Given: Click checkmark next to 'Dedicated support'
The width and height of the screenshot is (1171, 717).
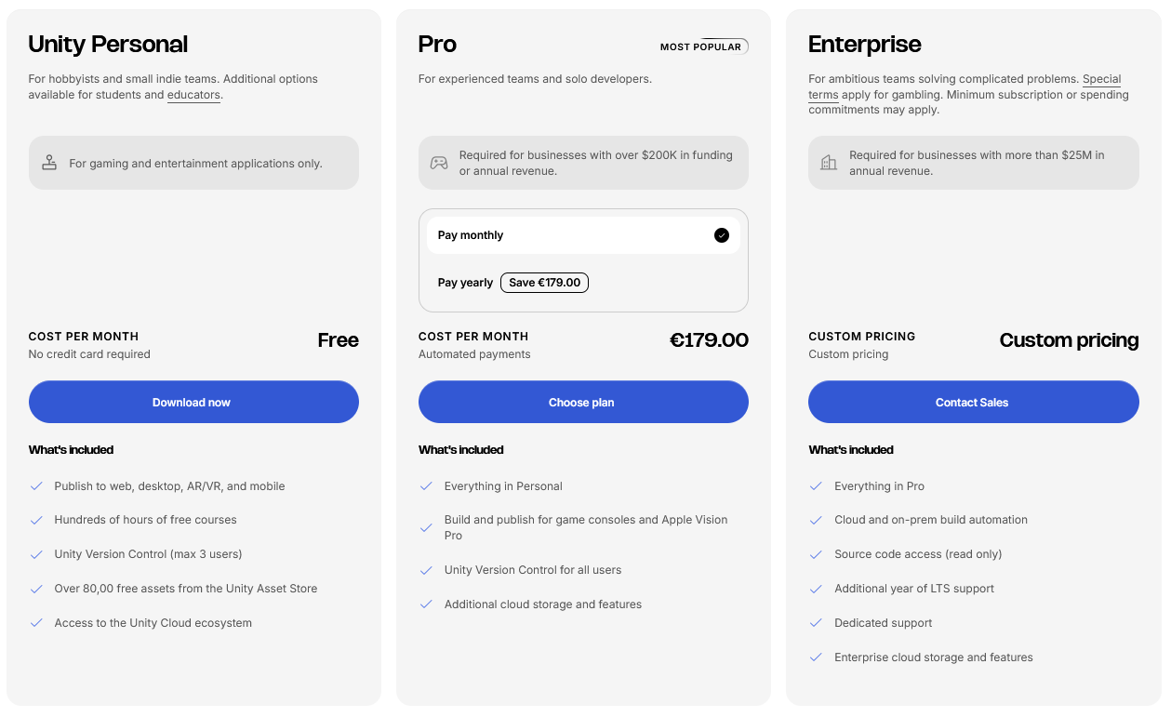Looking at the screenshot, I should 816,623.
